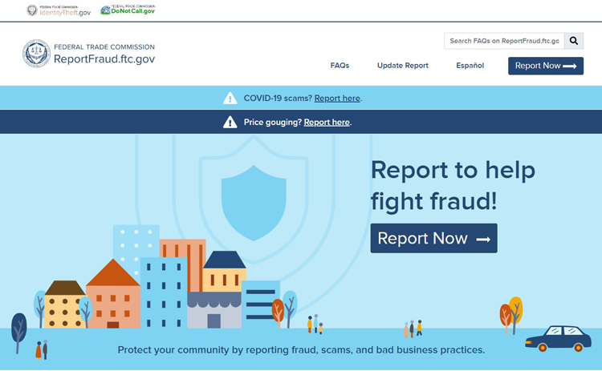
Task: Open the Update Report menu item
Action: coord(403,66)
